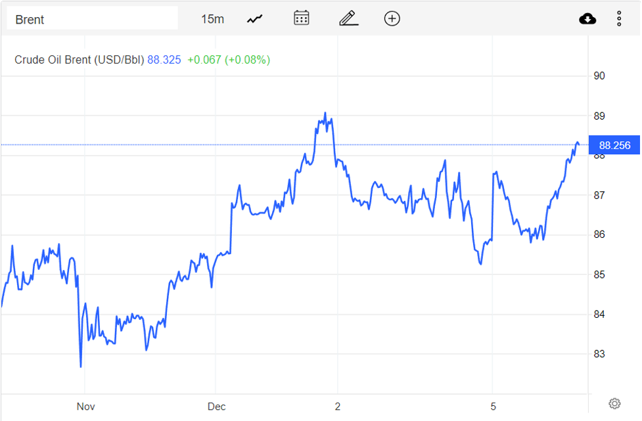Click the chart line's highest peak near 89
This screenshot has height=421, width=642.
(x=325, y=114)
